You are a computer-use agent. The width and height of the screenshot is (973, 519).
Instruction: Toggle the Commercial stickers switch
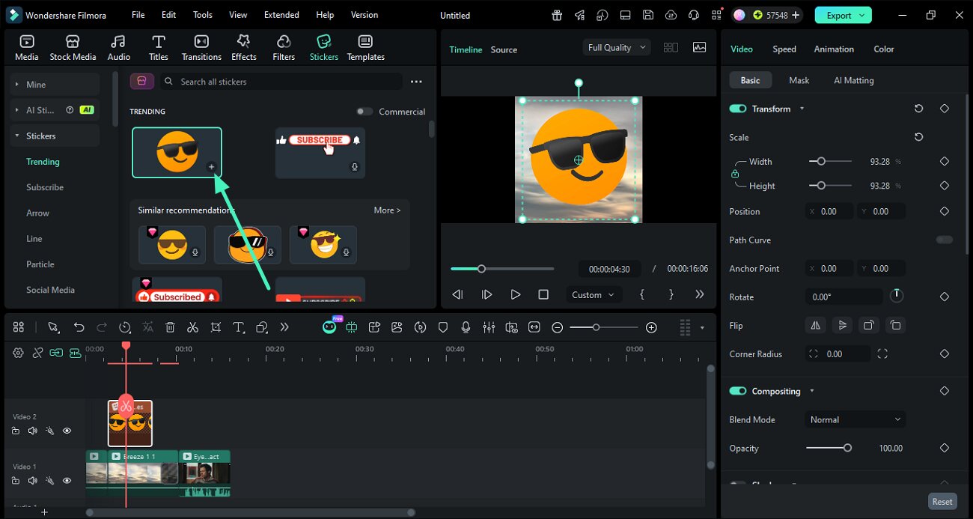(364, 112)
